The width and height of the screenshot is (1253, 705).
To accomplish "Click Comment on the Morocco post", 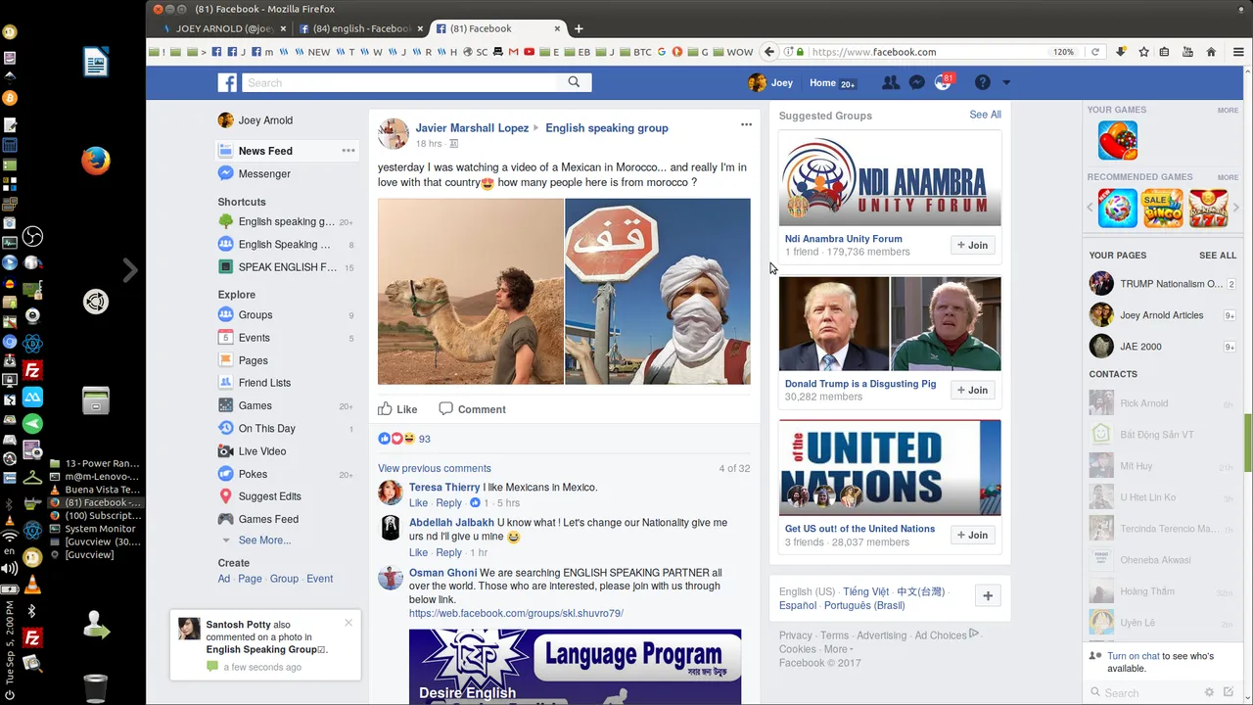I will pyautogui.click(x=472, y=409).
